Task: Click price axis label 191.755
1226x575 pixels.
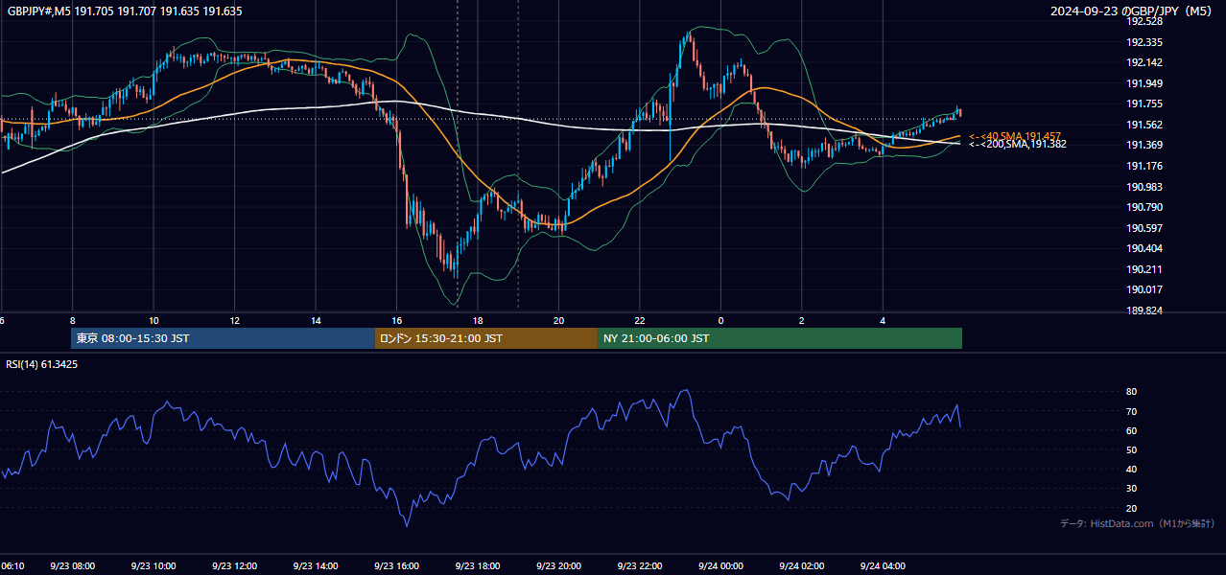Action: (1143, 103)
